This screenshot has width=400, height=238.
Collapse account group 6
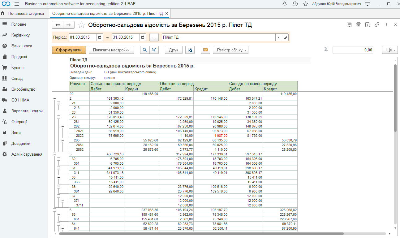55,210
